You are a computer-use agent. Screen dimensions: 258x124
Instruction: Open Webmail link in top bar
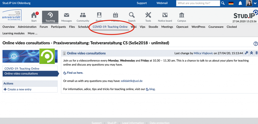click(x=162, y=3)
